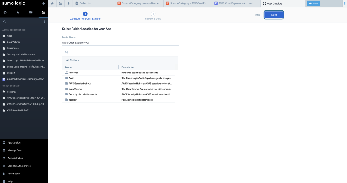The height and width of the screenshot is (183, 347).
Task: Switch to SourceCategory - AWSCostExp tab
Action: [188, 3]
